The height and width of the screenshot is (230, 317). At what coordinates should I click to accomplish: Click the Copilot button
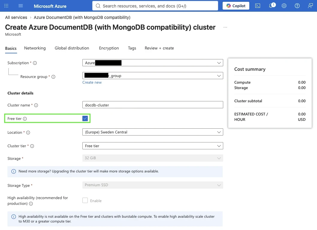[x=236, y=6]
